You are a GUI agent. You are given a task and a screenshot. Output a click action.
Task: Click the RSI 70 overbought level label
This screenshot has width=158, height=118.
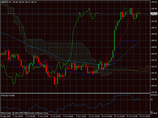(152, 100)
